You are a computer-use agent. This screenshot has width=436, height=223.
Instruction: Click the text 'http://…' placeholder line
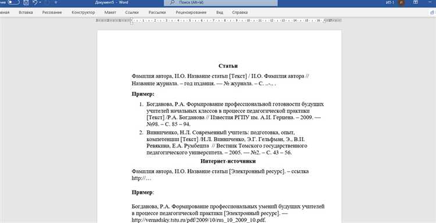coord(141,178)
